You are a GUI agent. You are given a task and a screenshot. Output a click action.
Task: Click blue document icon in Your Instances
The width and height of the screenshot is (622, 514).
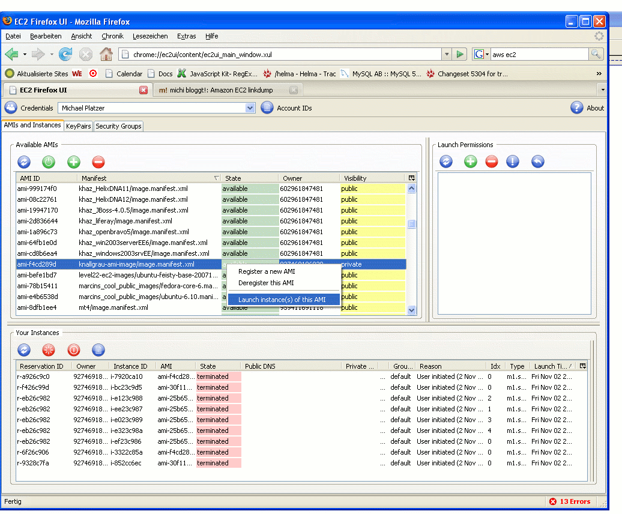(x=98, y=349)
